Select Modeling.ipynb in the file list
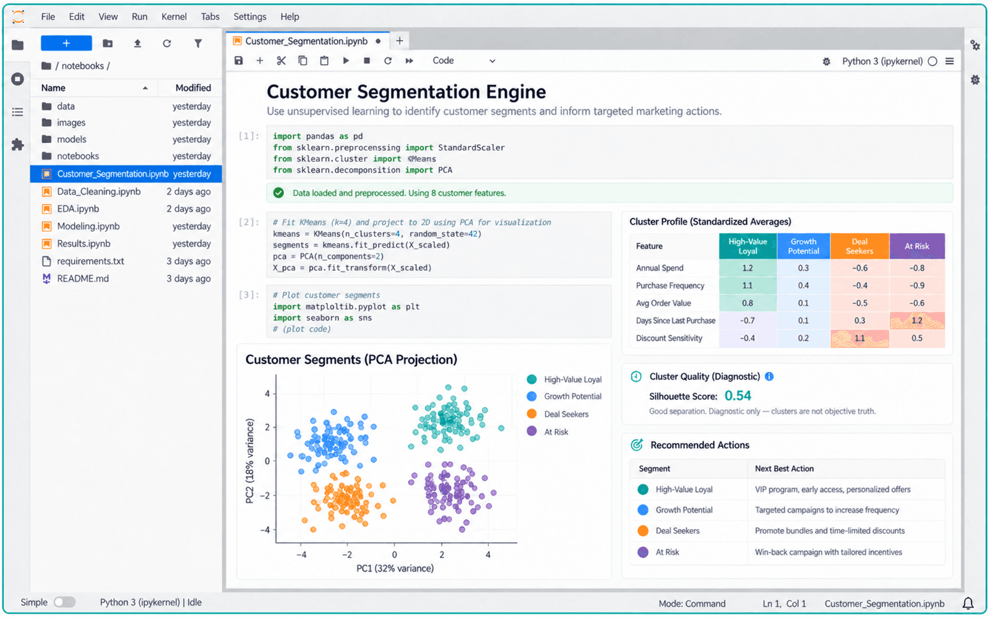 [126, 226]
